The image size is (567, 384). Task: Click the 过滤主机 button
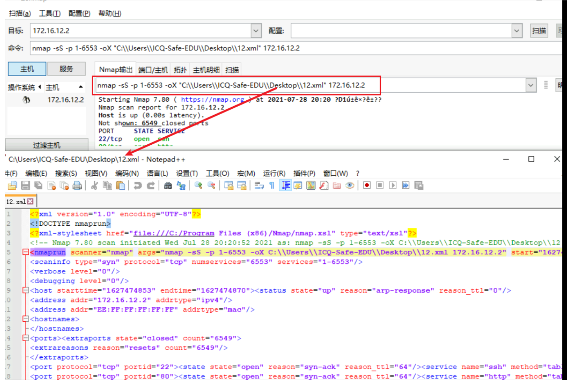(x=47, y=145)
